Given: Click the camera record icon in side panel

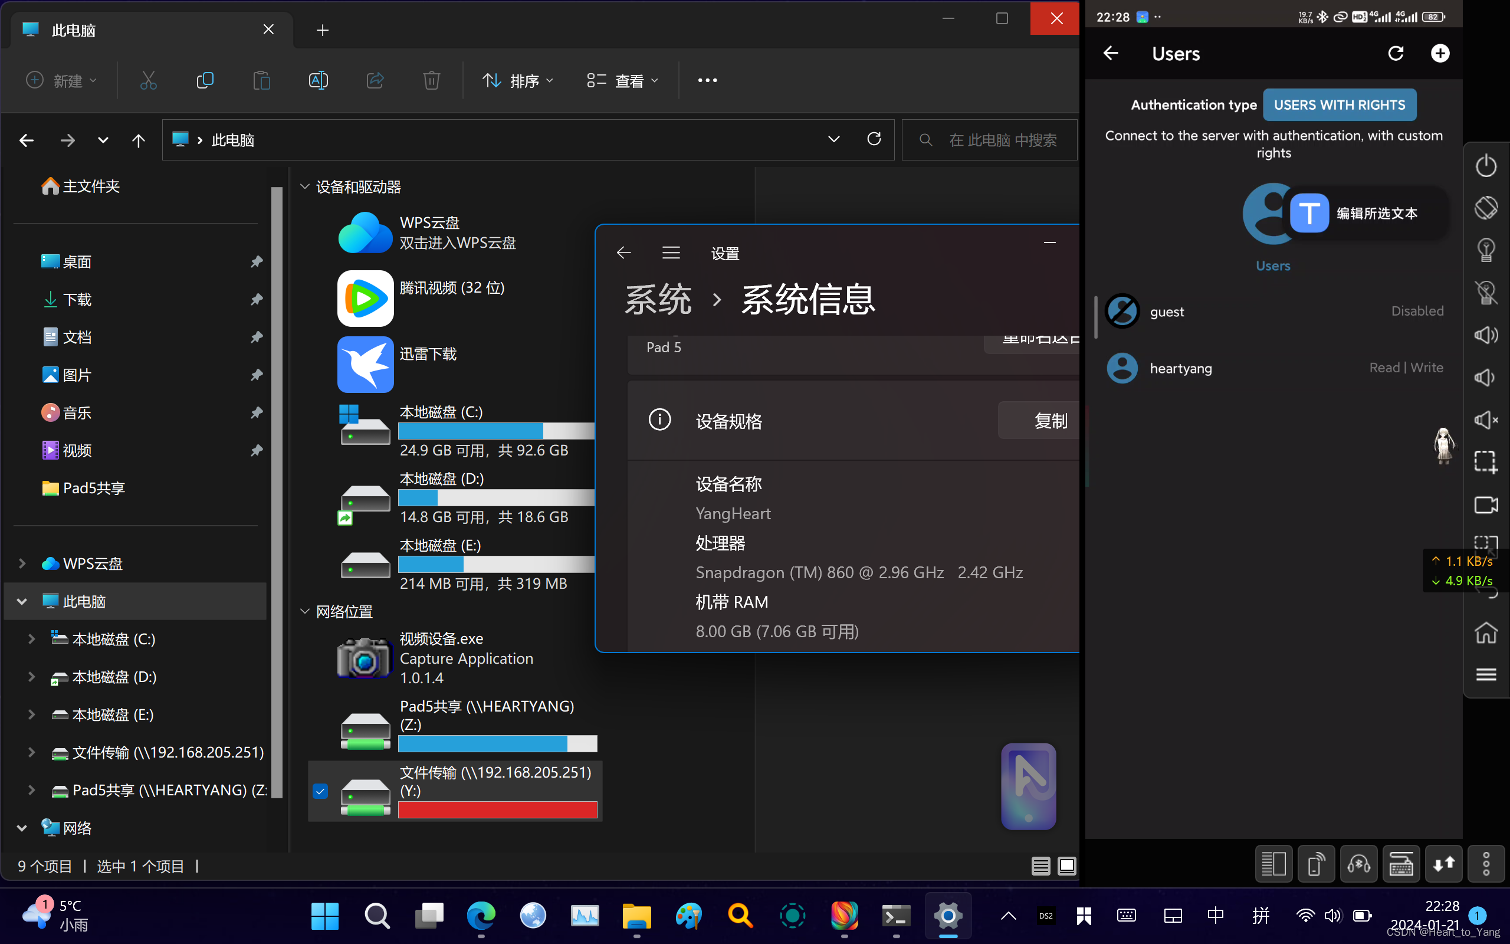Looking at the screenshot, I should point(1486,504).
